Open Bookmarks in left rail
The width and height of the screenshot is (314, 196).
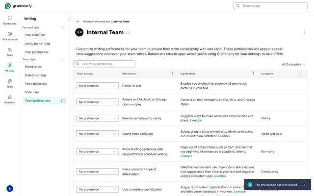click(x=10, y=20)
